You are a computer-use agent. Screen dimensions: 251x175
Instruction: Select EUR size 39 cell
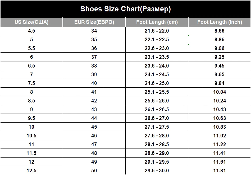(x=94, y=74)
